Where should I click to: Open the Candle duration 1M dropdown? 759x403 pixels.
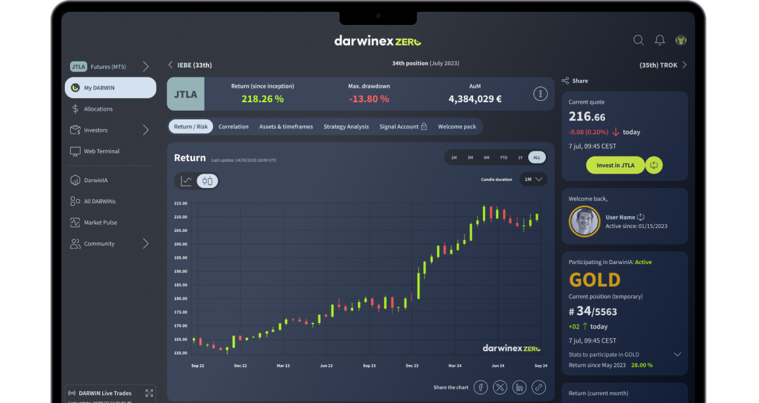[x=533, y=179]
